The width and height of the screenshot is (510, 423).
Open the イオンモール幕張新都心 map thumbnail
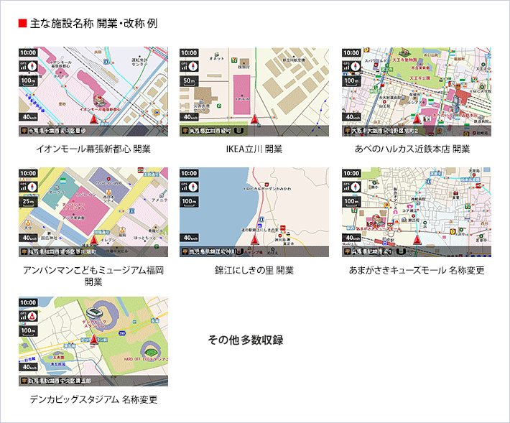coord(93,91)
